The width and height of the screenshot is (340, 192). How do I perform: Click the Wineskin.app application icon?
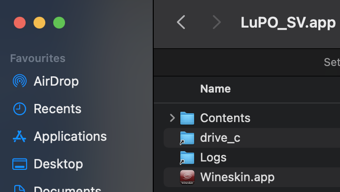[x=187, y=177]
